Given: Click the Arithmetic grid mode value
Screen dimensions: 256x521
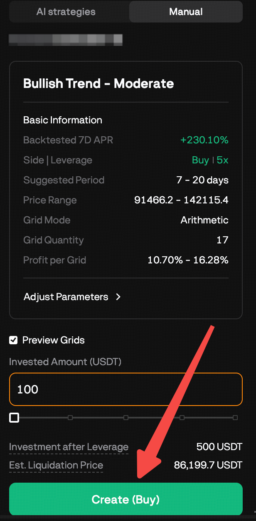Looking at the screenshot, I should pyautogui.click(x=204, y=220).
